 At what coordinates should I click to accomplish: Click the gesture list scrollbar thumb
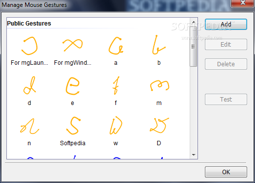click(194, 47)
